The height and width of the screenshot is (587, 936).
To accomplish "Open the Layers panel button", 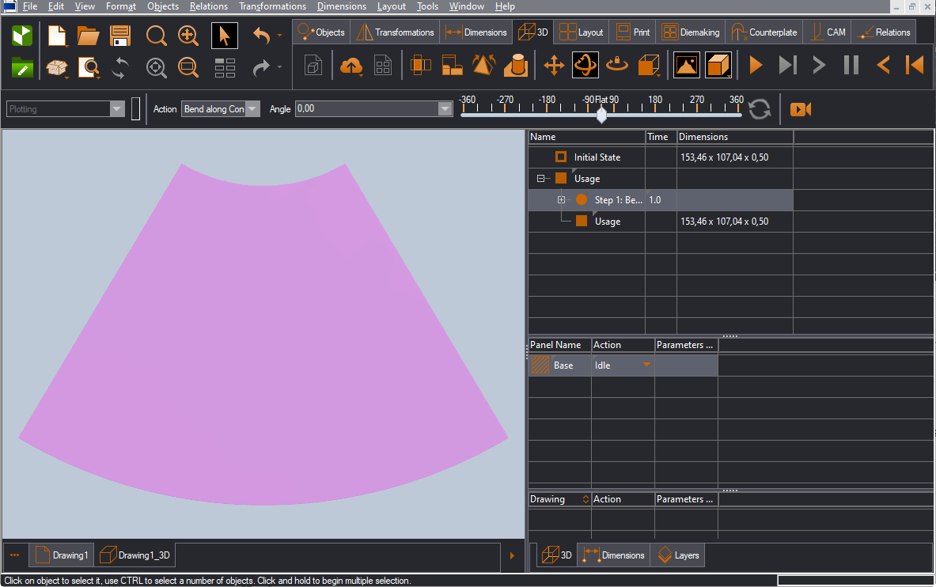I will [x=678, y=555].
